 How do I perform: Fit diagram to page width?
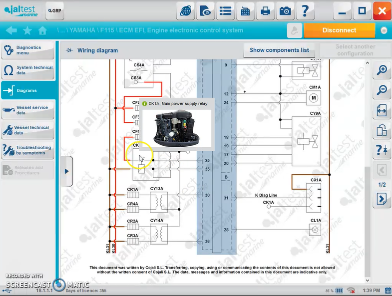(382, 110)
